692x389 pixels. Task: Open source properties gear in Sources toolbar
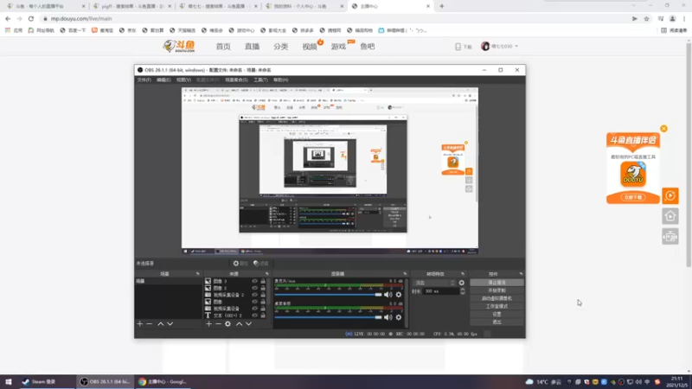[227, 323]
